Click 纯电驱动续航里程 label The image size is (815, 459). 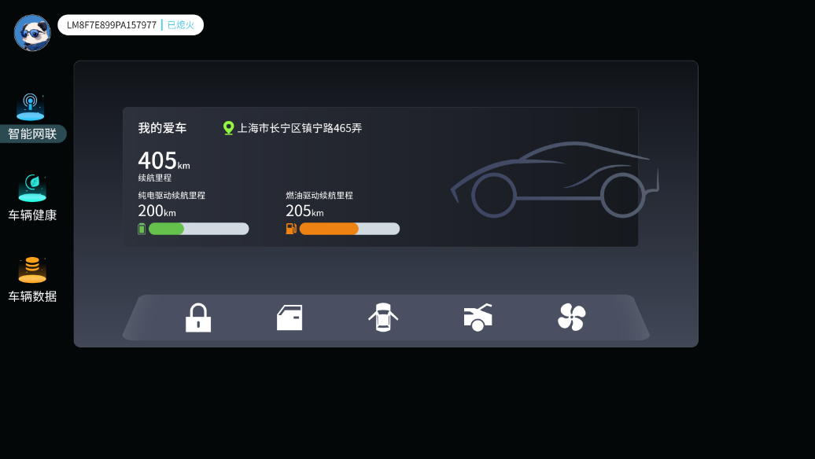pos(171,195)
